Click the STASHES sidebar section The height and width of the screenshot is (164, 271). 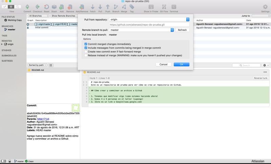[x=6, y=50]
